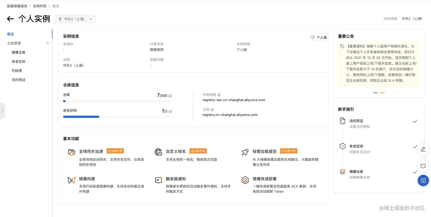The width and height of the screenshot is (431, 217).
Task: Click the back arrow beside 个人实例
Action: click(x=10, y=19)
